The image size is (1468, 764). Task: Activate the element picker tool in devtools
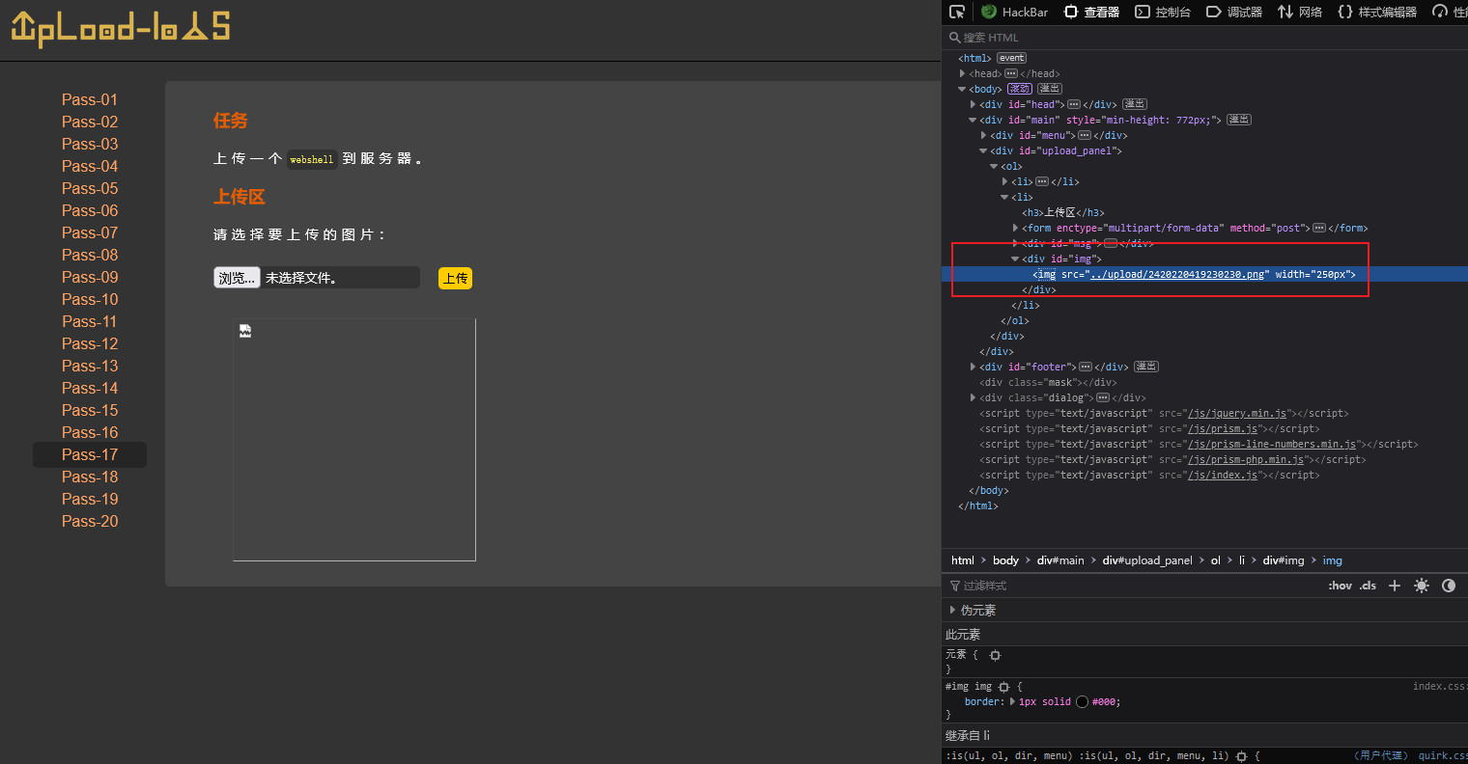click(957, 12)
